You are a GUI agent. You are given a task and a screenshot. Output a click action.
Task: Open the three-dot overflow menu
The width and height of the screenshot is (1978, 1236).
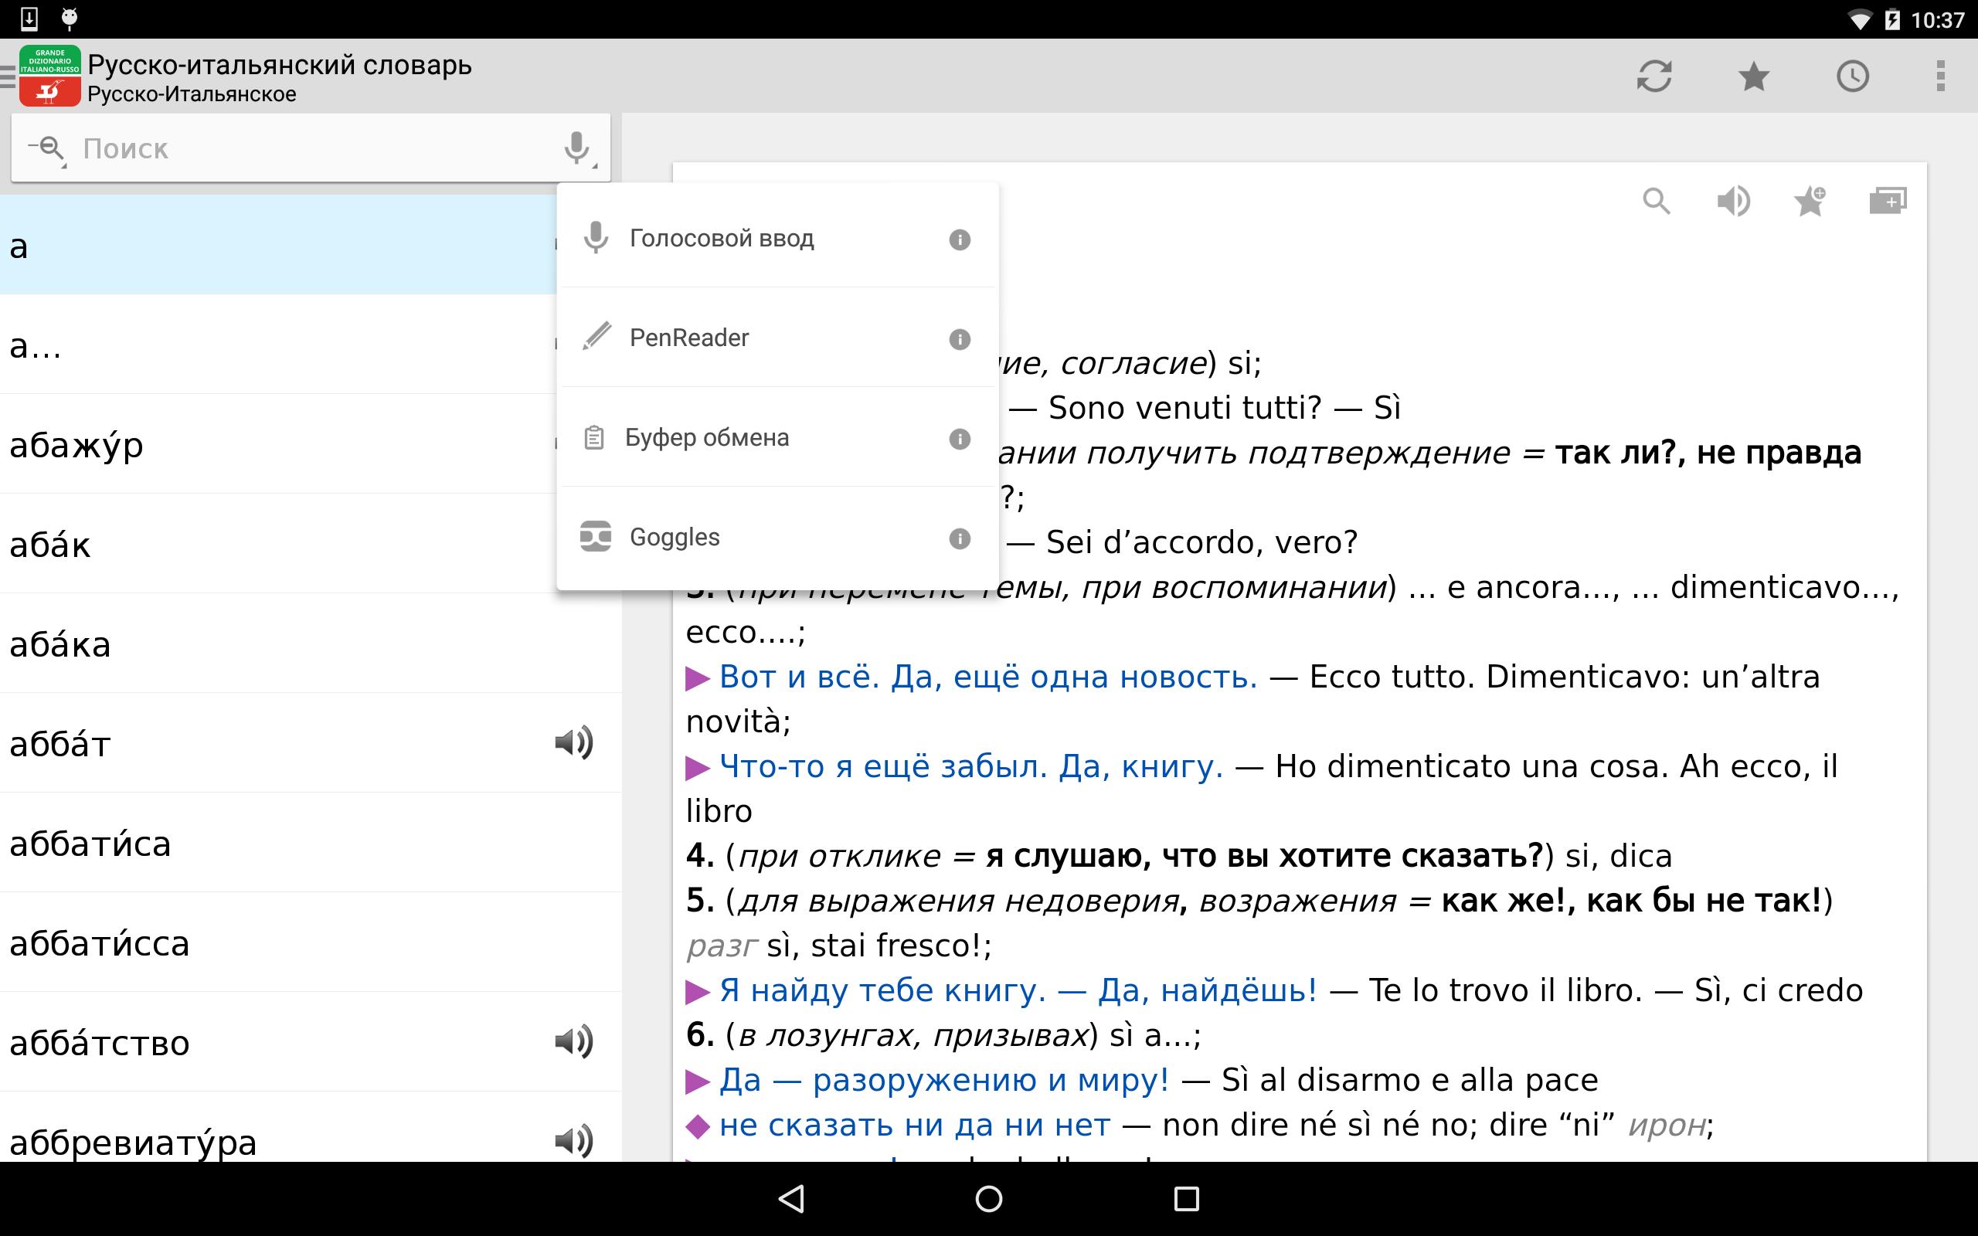(1940, 76)
